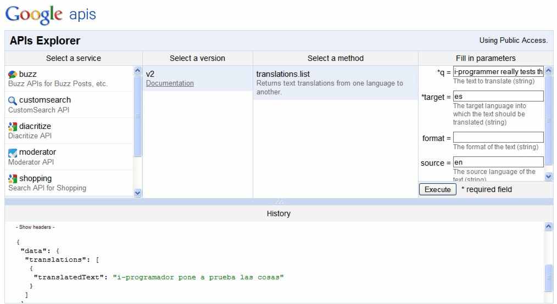The height and width of the screenshot is (304, 557).
Task: Click services list scroll up arrow
Action: [138, 70]
